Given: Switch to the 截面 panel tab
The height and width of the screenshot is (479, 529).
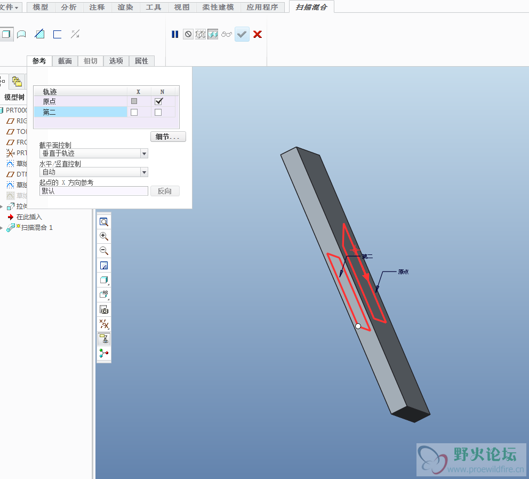Looking at the screenshot, I should [65, 61].
